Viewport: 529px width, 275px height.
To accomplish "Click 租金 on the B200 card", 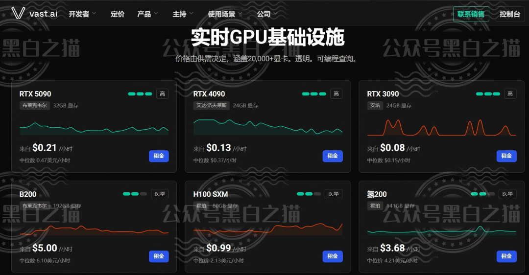I will [159, 256].
